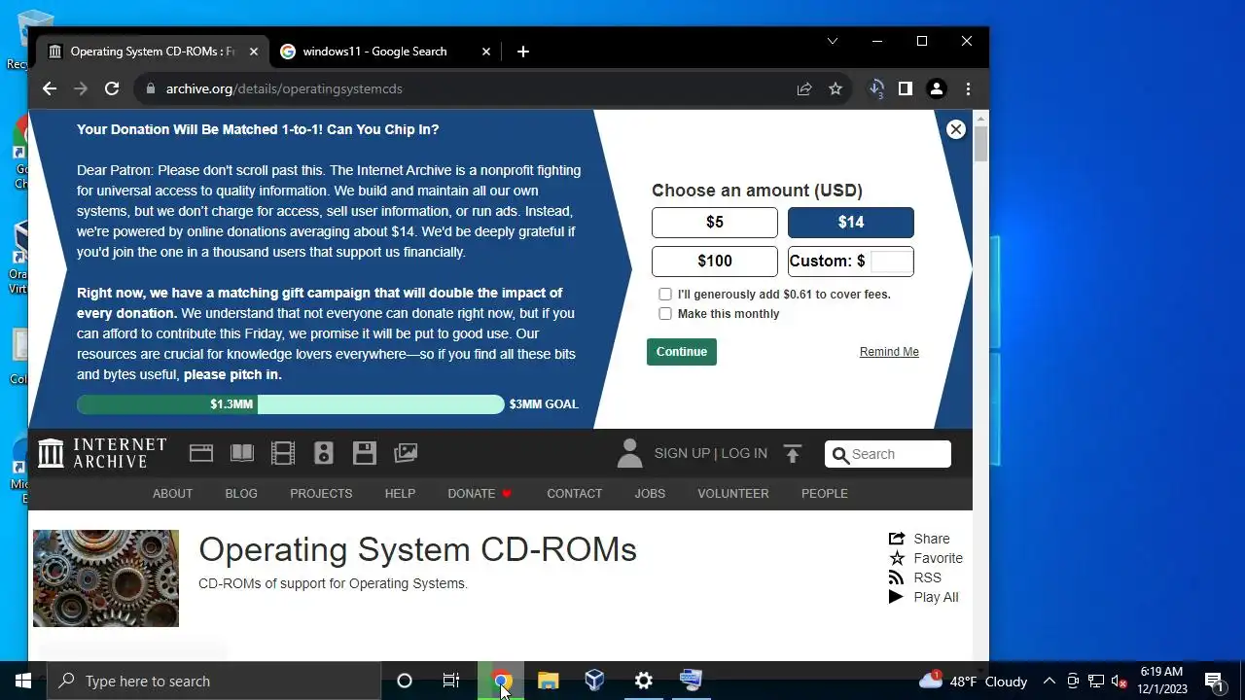Open the CONTACT menu item
The width and height of the screenshot is (1245, 700).
(575, 494)
